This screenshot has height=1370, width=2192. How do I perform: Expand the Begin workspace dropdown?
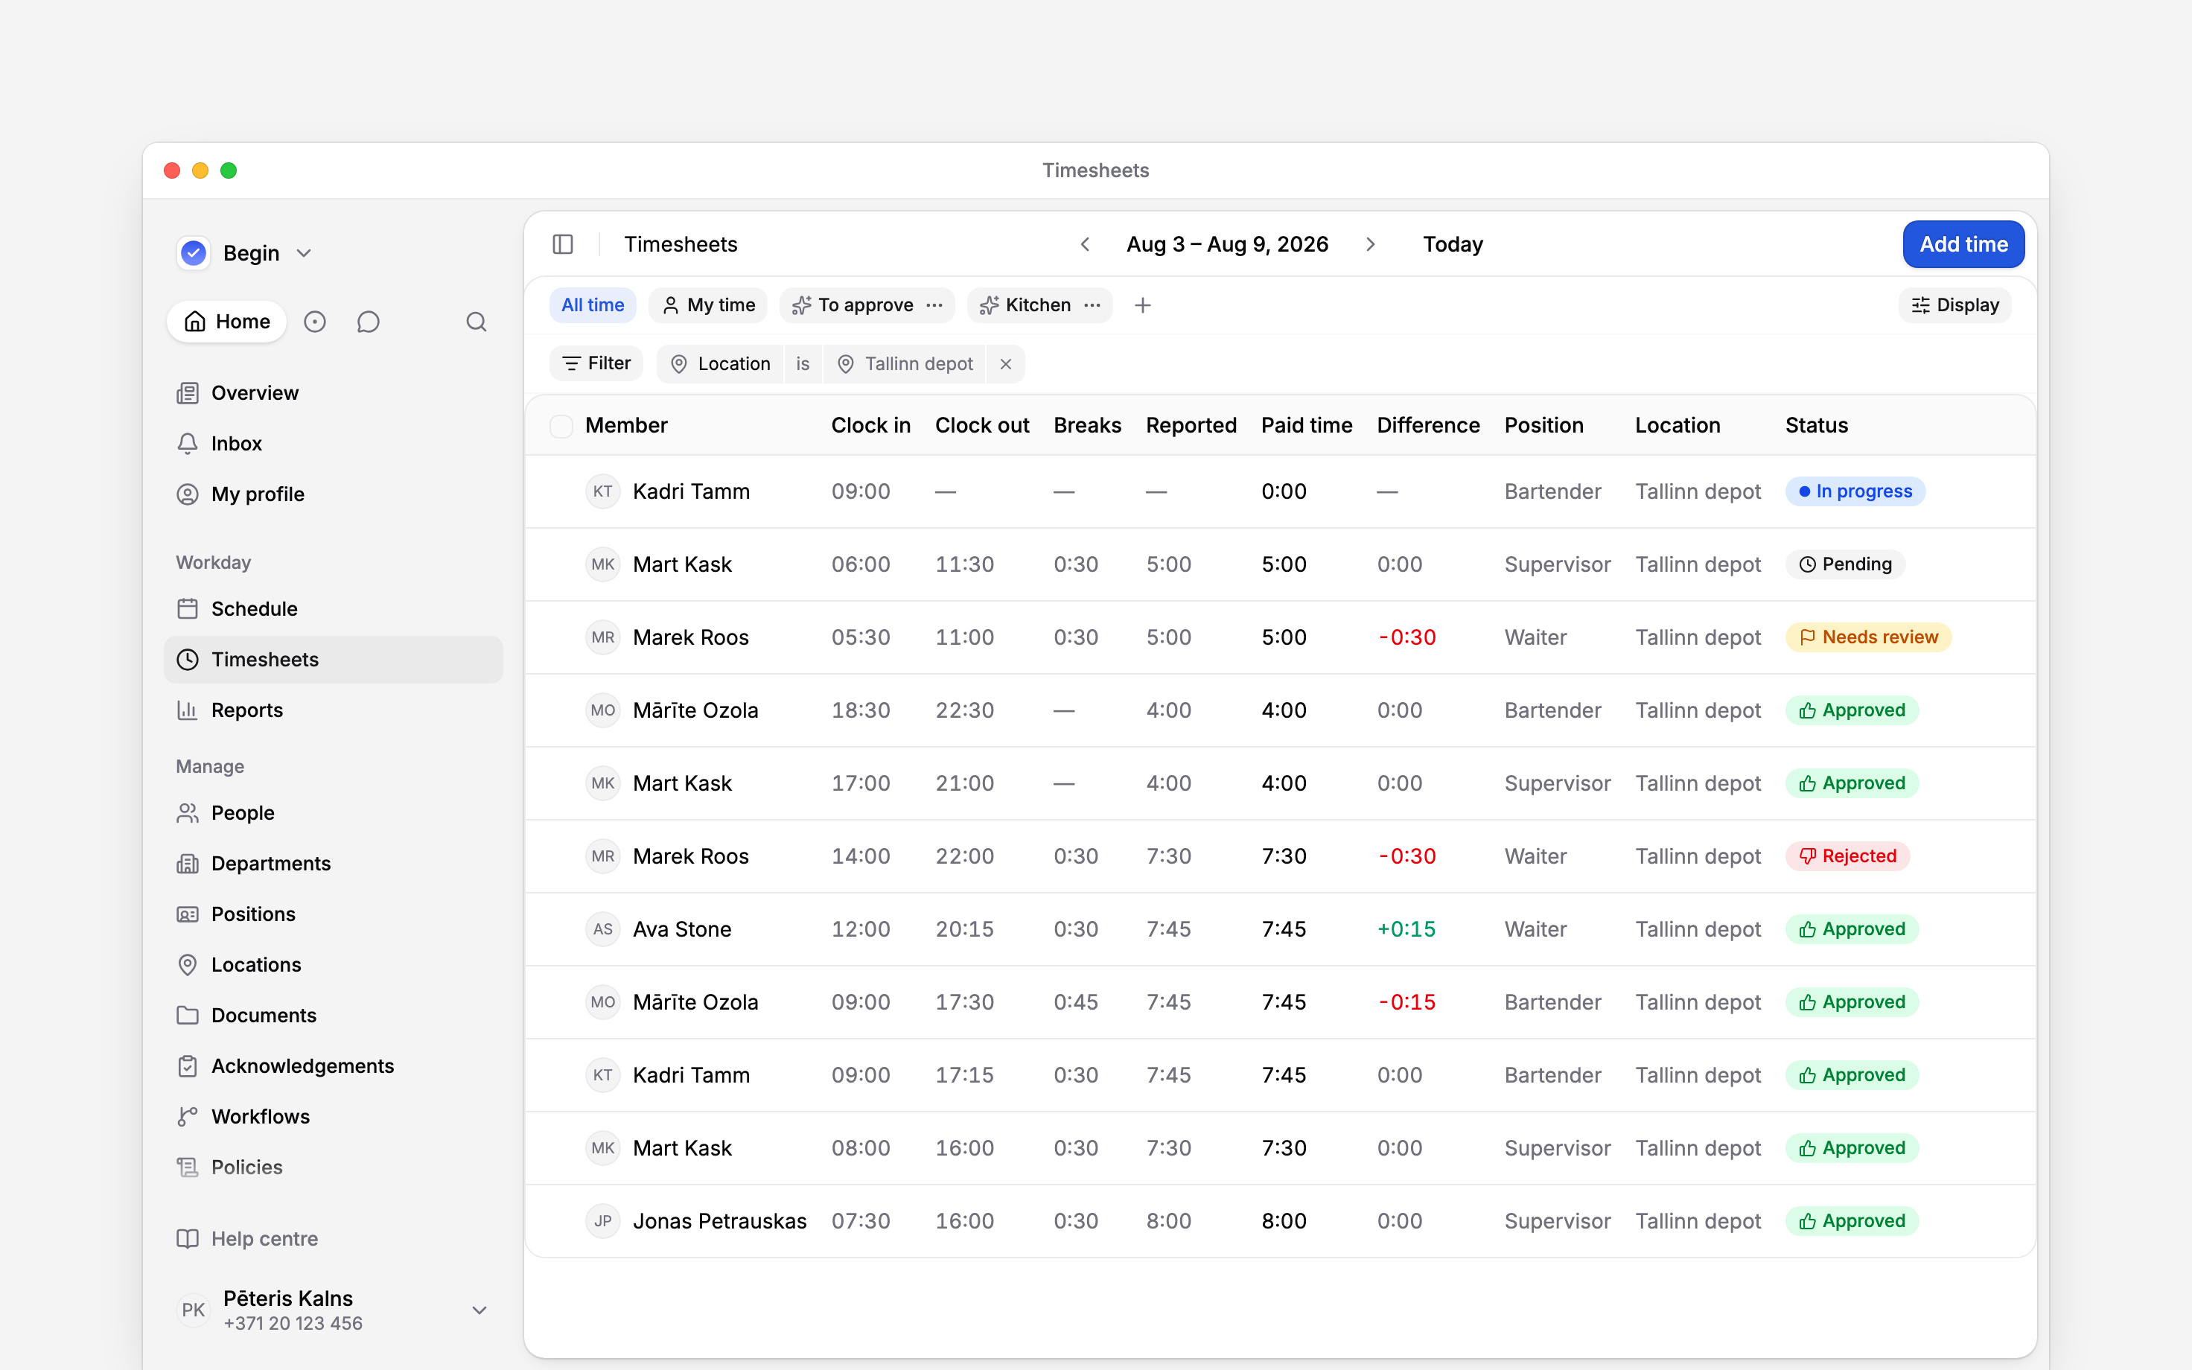point(246,253)
